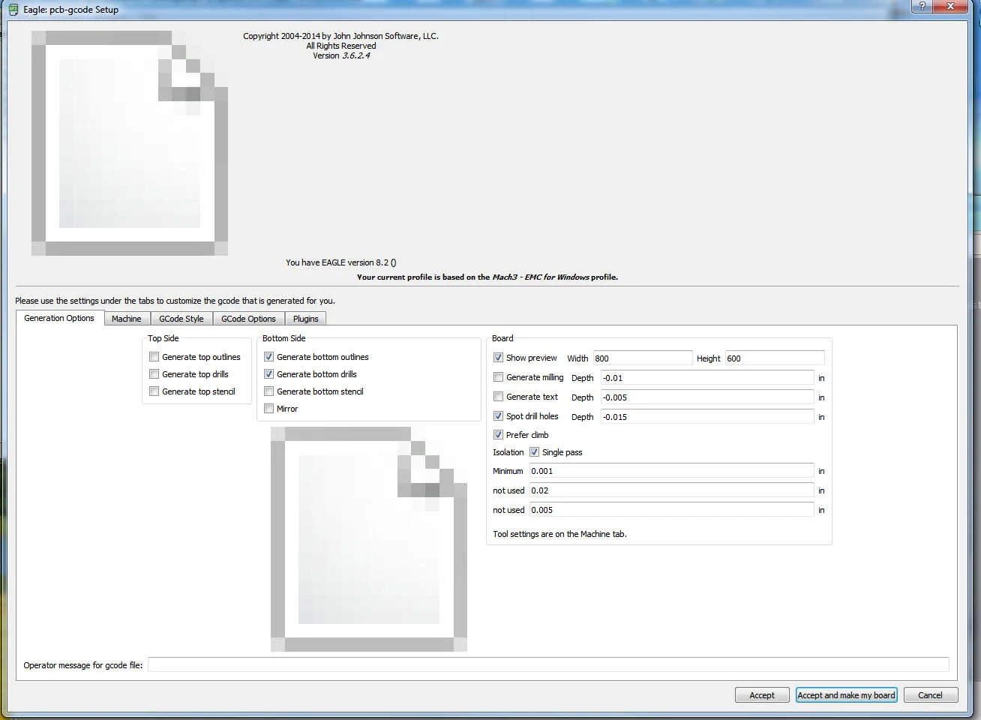Click the milling Depth field
The image size is (981, 720).
[707, 378]
